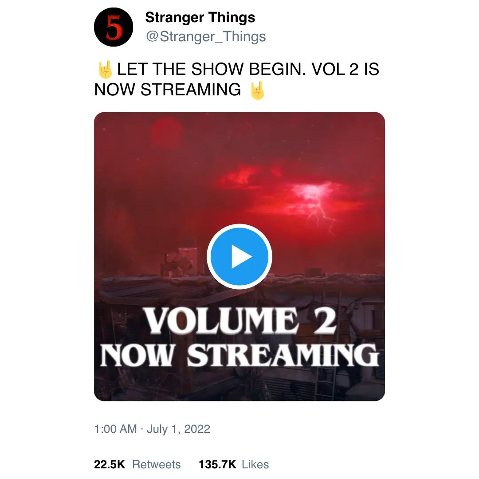
Task: Click the 1:00 AM timestamp
Action: pyautogui.click(x=115, y=429)
